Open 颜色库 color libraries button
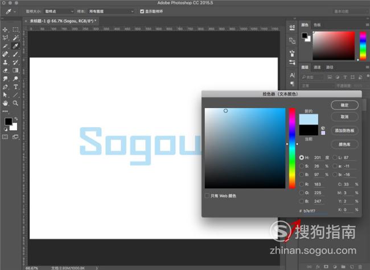370x270 pixels. [344, 144]
